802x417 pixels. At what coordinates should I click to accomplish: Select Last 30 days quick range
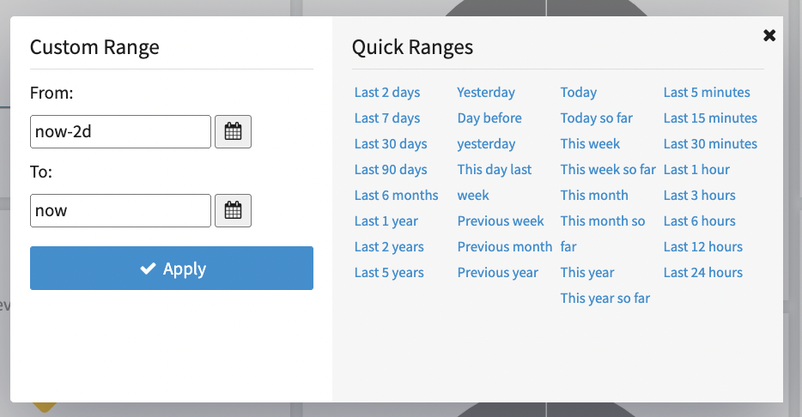click(391, 144)
